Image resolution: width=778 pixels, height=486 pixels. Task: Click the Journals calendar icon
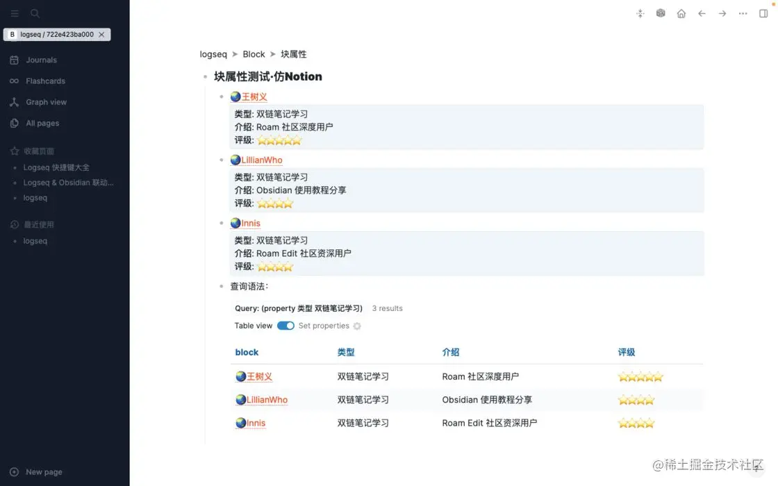[x=15, y=60]
